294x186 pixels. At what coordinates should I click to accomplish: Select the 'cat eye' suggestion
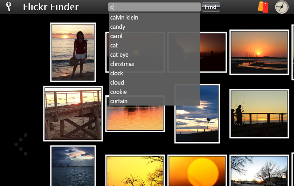coord(154,55)
